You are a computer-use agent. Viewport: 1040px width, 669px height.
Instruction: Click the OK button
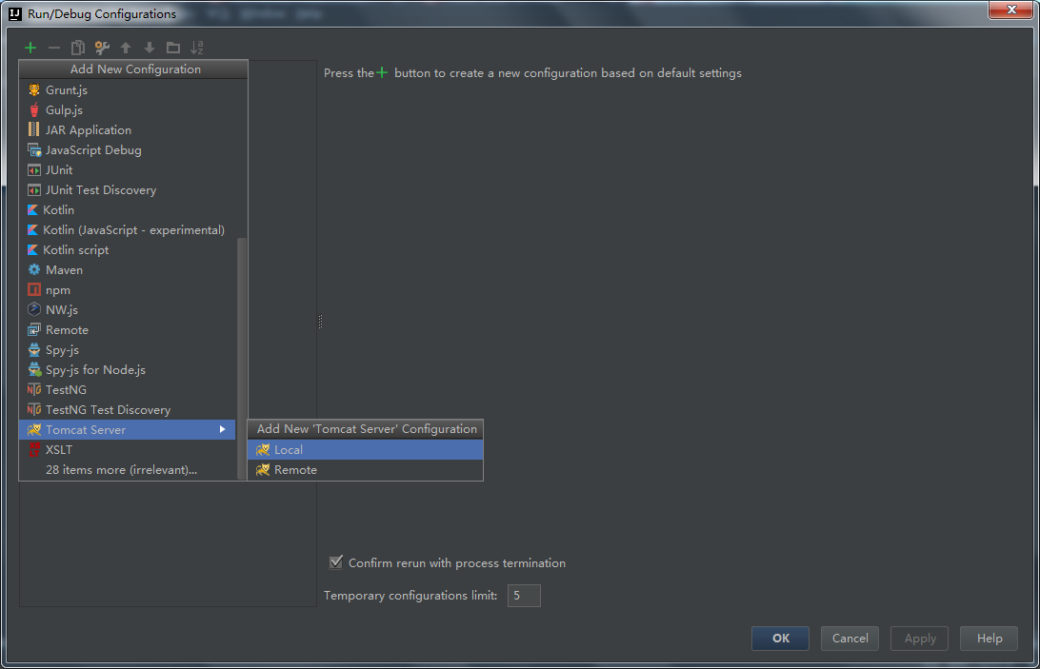coord(780,638)
